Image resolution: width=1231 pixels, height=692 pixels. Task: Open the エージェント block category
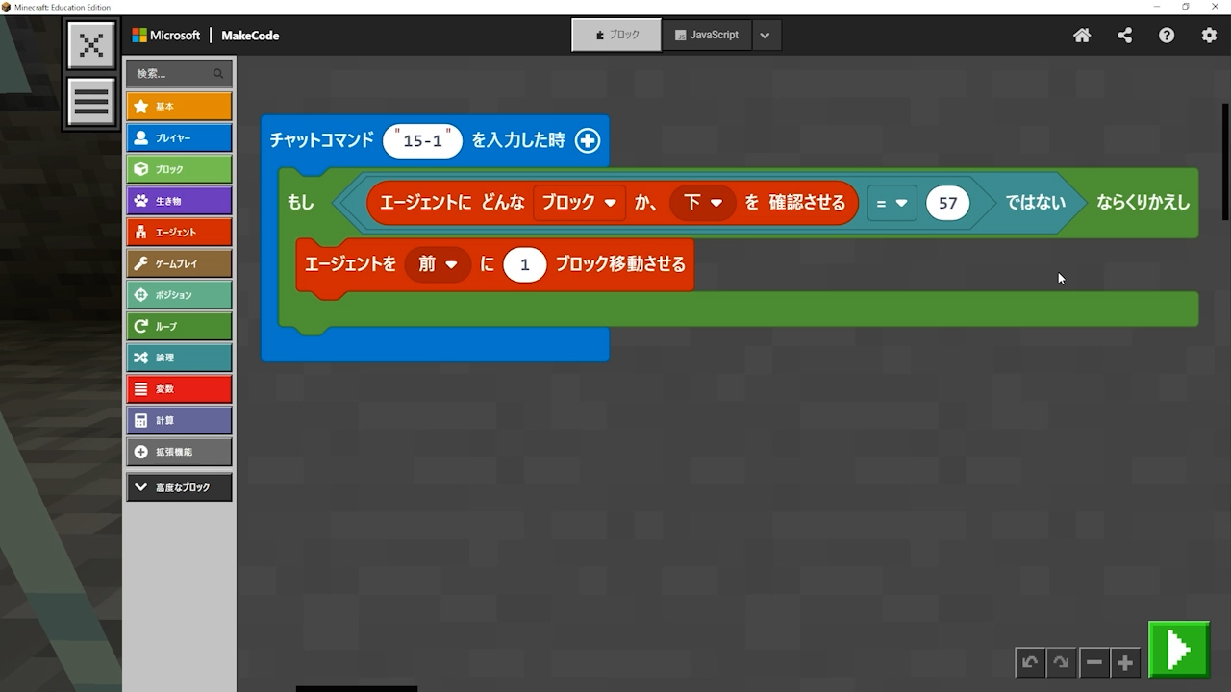[x=179, y=232]
